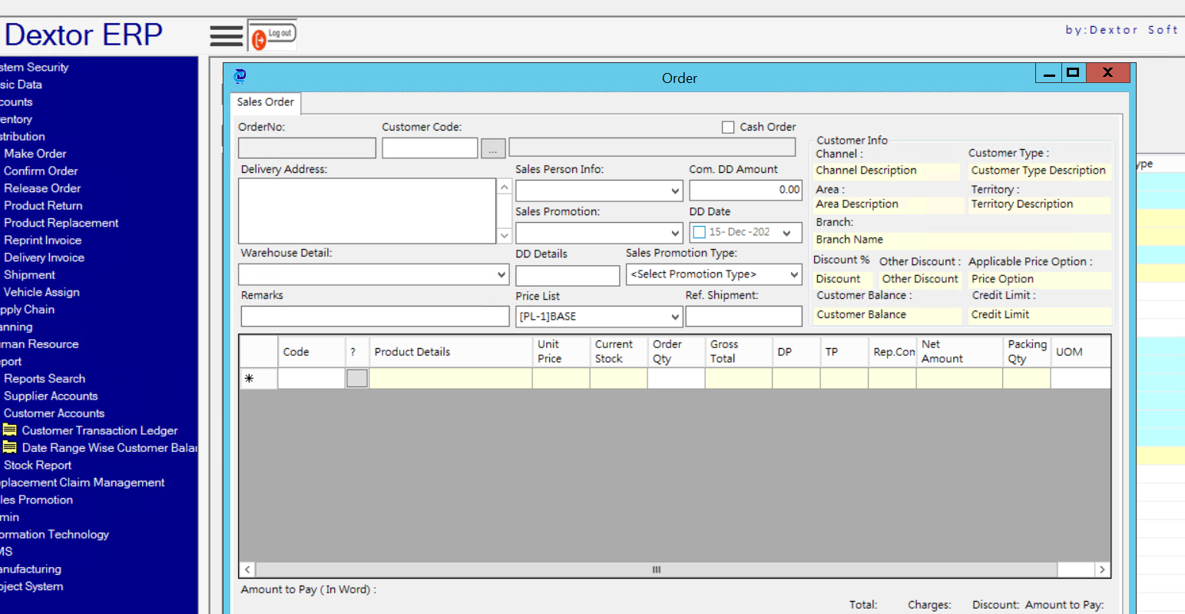
Task: Click the Log out icon button
Action: tap(273, 35)
